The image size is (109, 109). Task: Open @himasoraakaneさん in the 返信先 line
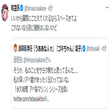[37, 60]
